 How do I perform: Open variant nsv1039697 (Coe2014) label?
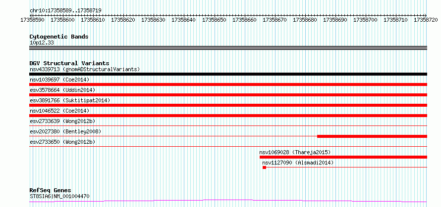click(x=59, y=80)
